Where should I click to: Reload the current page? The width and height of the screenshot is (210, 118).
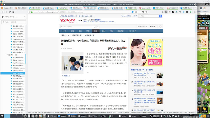[x=10, y=12]
